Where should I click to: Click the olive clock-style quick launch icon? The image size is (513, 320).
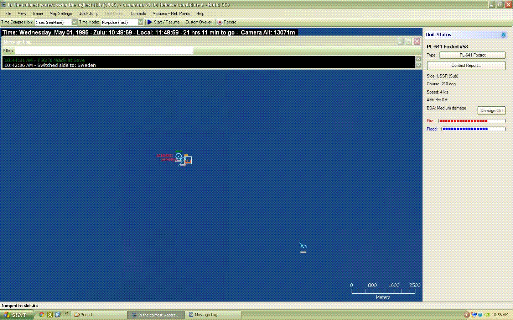coord(50,315)
